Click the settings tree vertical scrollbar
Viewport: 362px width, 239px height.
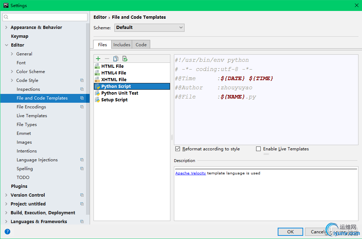(x=88, y=119)
